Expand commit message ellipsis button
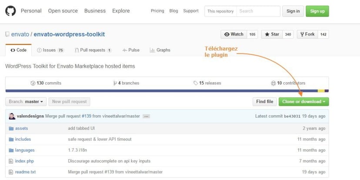360x180 pixels. pyautogui.click(x=146, y=116)
